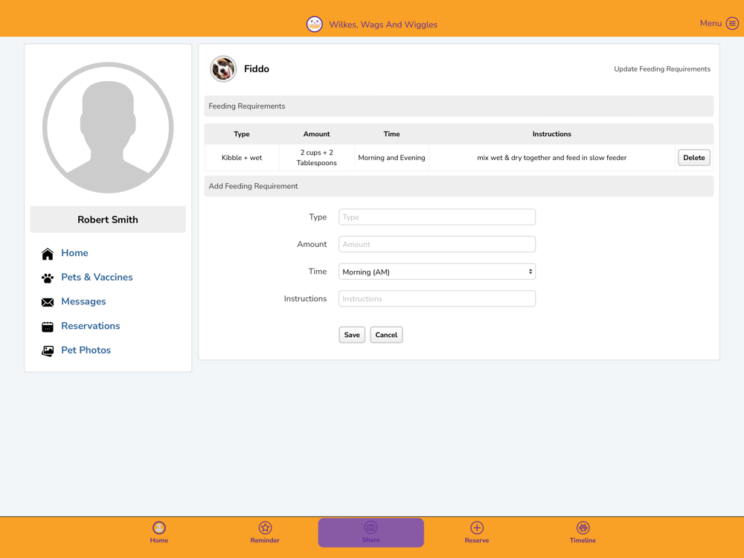This screenshot has height=558, width=744.
Task: Tap the Share camera icon
Action: [x=371, y=527]
